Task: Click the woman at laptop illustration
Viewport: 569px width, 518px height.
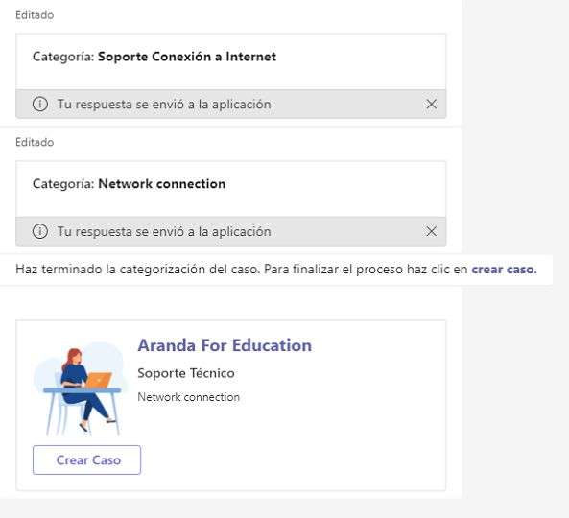Action: point(81,388)
